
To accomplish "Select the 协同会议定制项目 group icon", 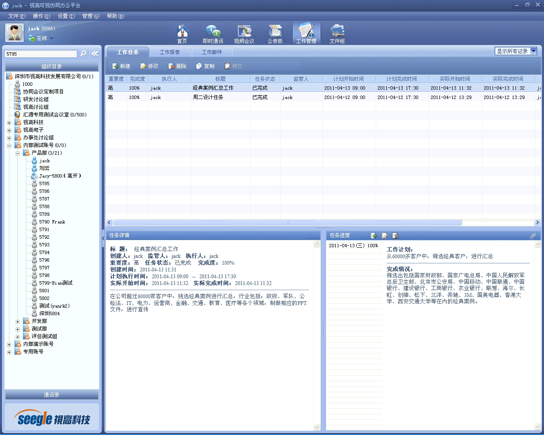I will [17, 92].
